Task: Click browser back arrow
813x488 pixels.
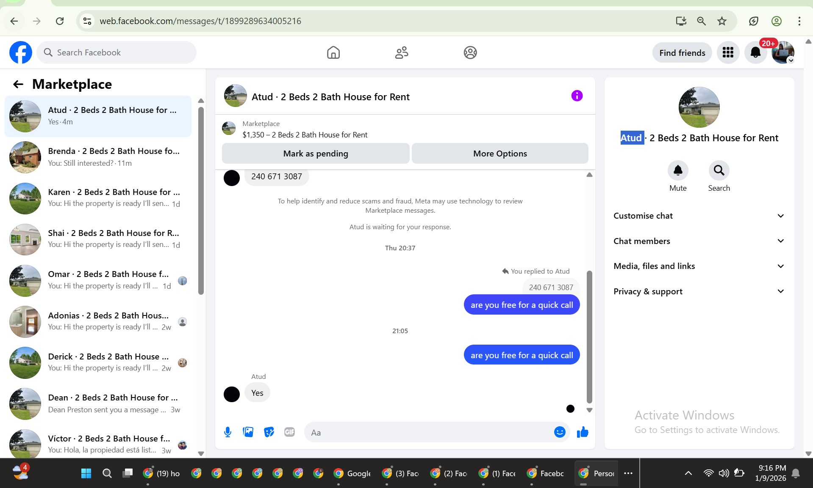Action: [x=14, y=21]
